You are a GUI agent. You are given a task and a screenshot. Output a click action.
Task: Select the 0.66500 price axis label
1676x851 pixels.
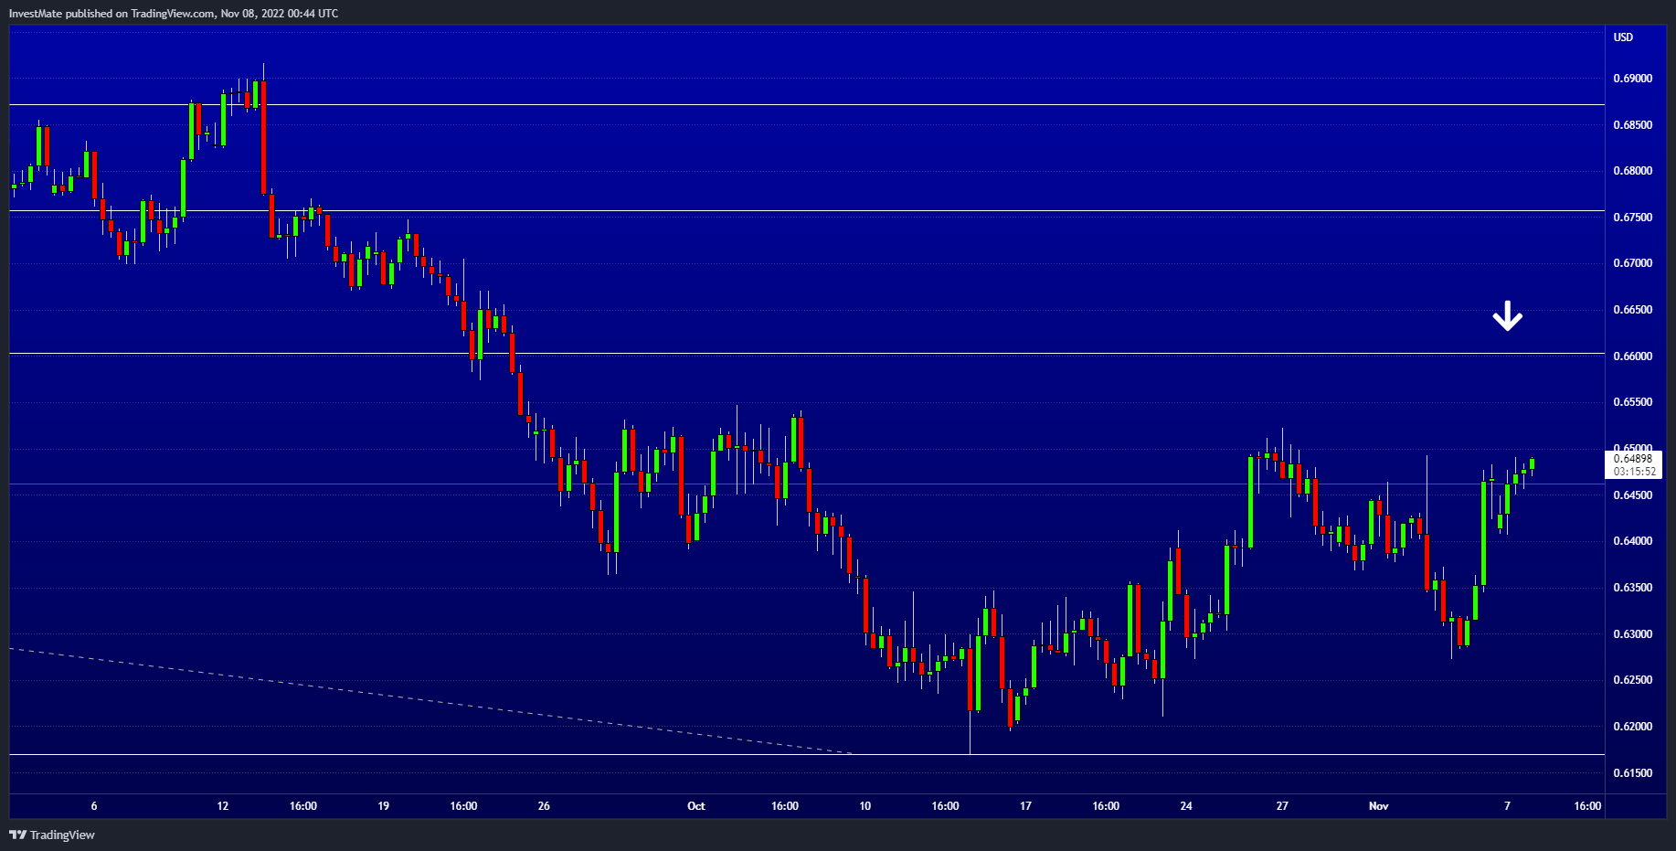click(x=1632, y=310)
